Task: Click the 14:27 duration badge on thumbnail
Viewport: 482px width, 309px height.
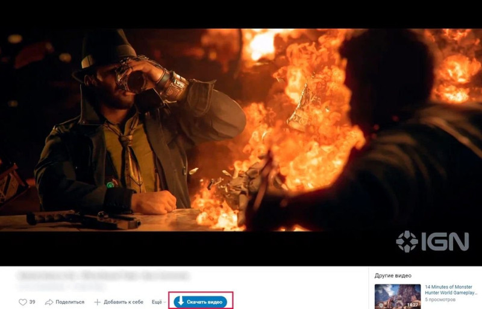Action: [413, 305]
